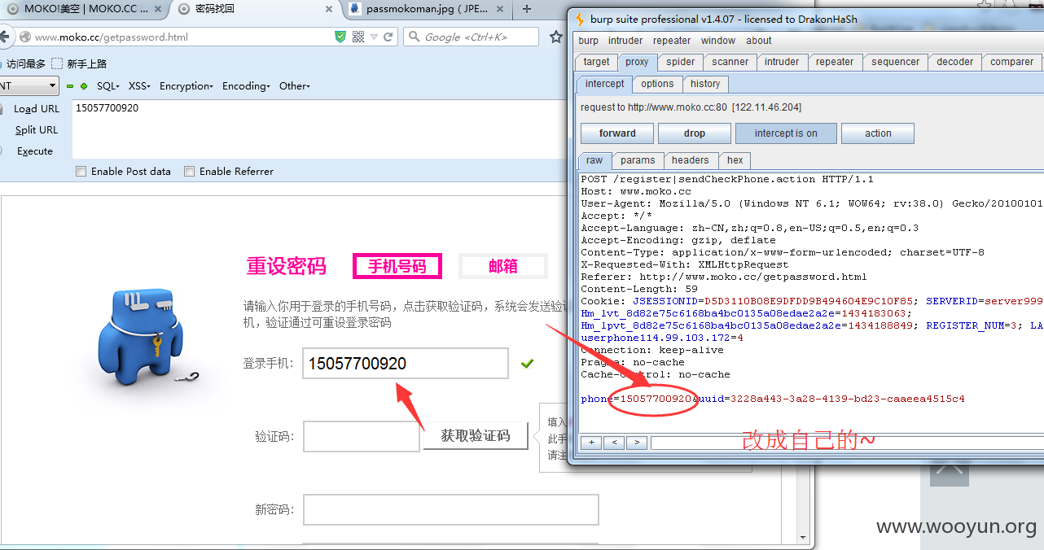The height and width of the screenshot is (550, 1044).
Task: Switch to the decoder tab in Burp
Action: (955, 62)
